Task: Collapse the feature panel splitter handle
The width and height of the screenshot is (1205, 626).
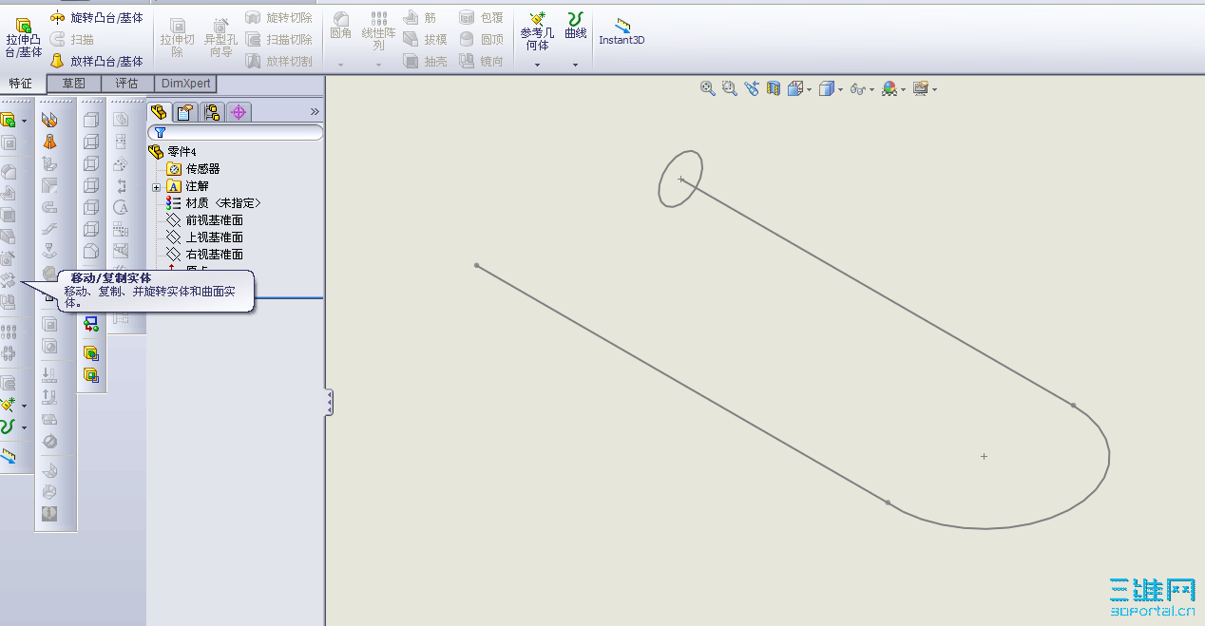Action: [329, 403]
